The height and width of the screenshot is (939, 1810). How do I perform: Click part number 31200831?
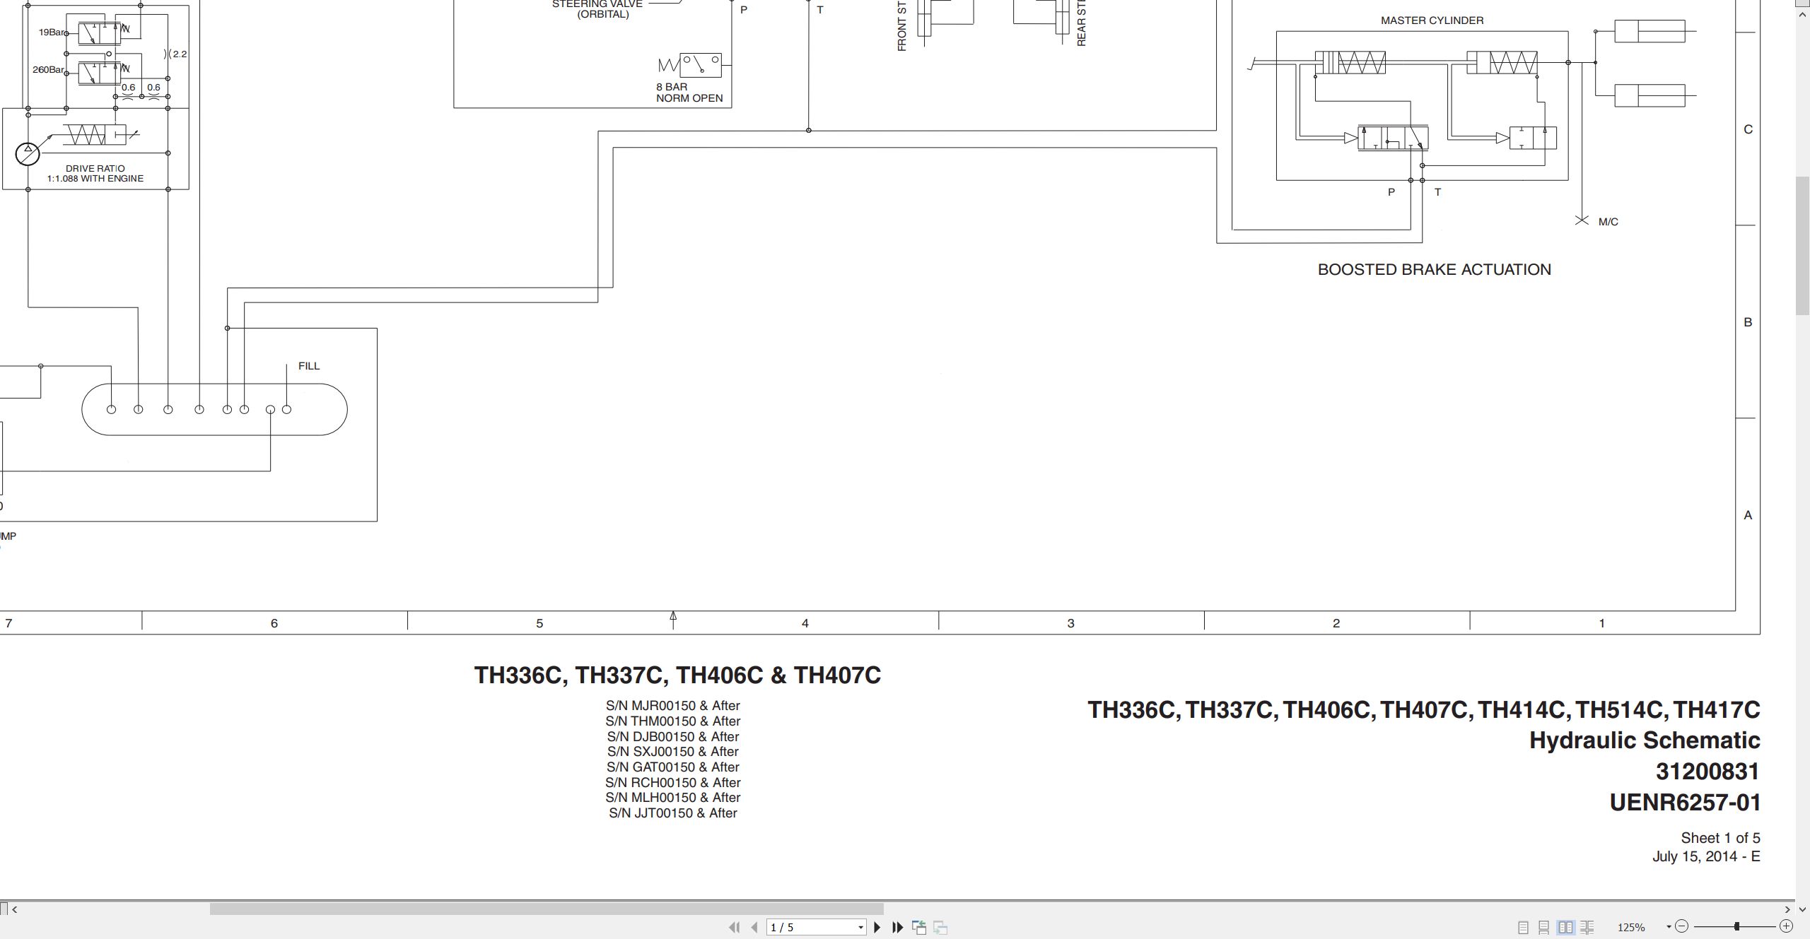(x=1707, y=772)
